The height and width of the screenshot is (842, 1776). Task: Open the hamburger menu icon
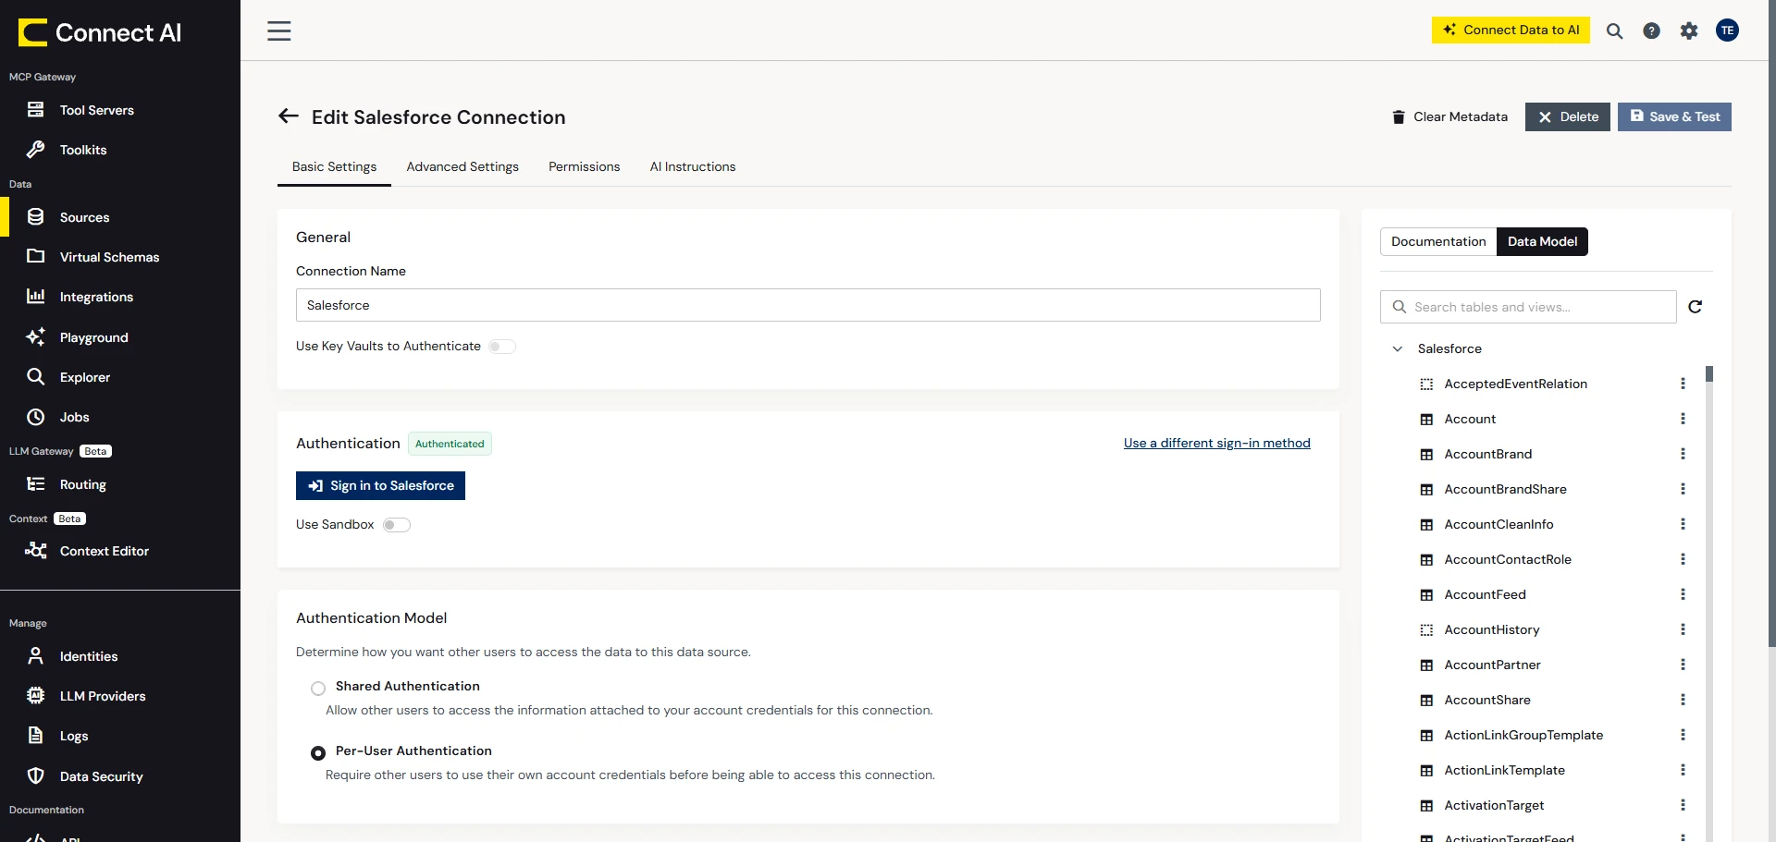(279, 31)
